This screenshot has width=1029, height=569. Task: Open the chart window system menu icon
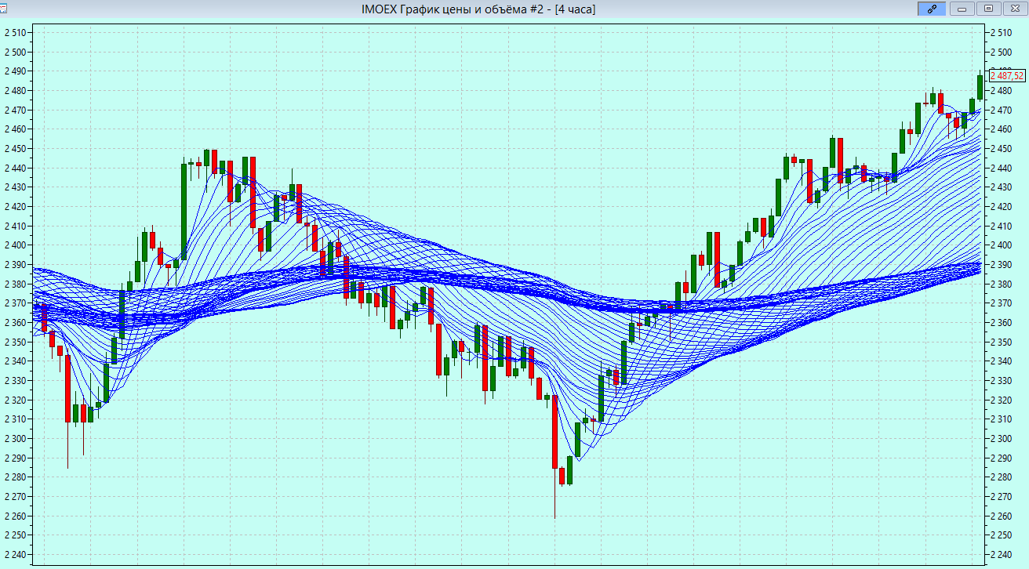pyautogui.click(x=3, y=9)
